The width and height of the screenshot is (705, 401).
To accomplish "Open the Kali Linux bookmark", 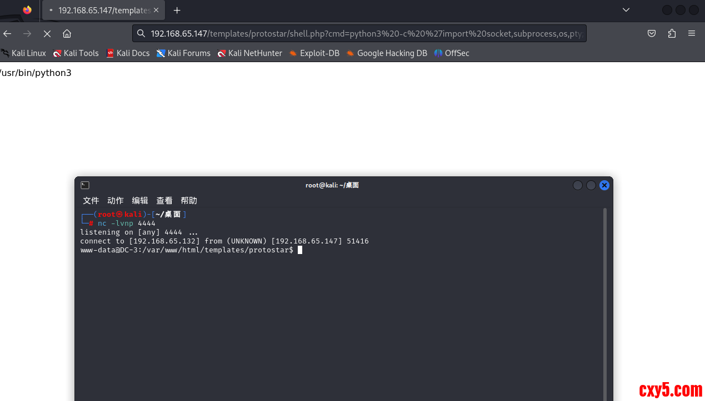I will [x=23, y=53].
